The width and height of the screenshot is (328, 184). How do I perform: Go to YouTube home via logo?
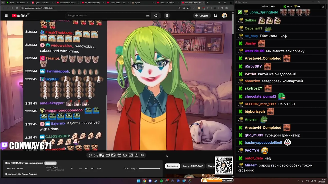click(x=19, y=16)
